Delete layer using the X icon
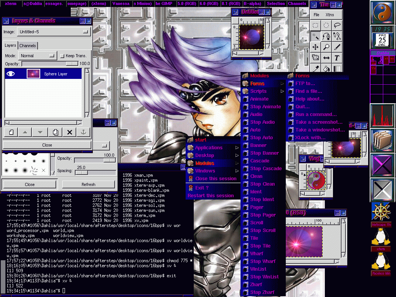 pyautogui.click(x=70, y=132)
